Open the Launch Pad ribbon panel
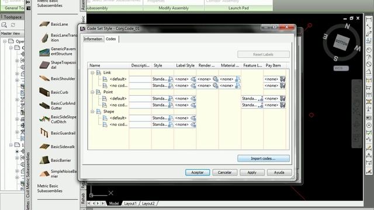374x210 pixels. (x=238, y=8)
